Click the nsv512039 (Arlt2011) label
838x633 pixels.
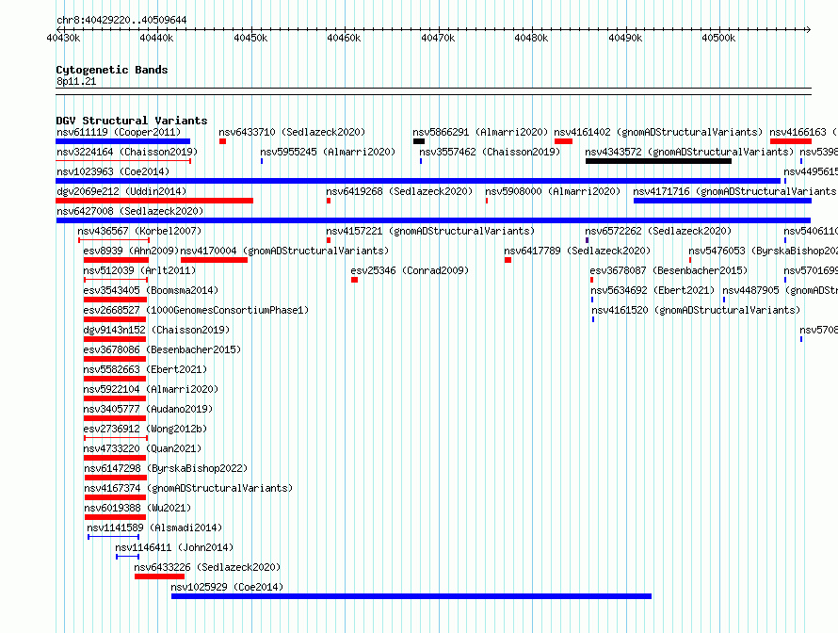pos(139,270)
